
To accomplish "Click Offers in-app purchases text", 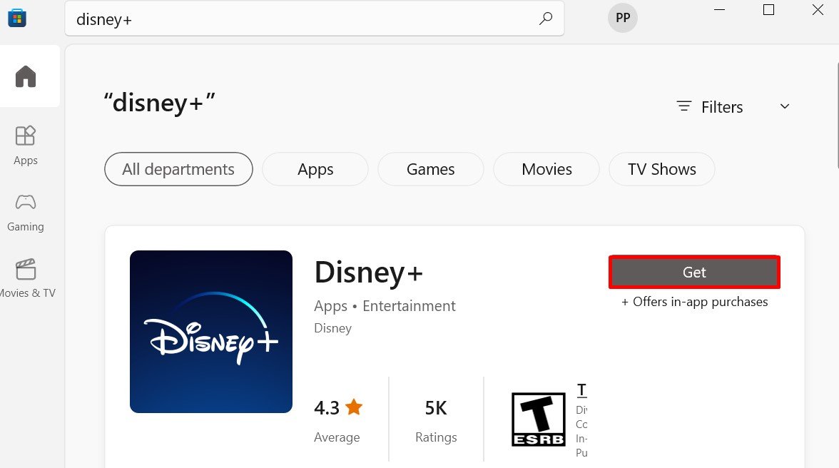I will [x=695, y=302].
